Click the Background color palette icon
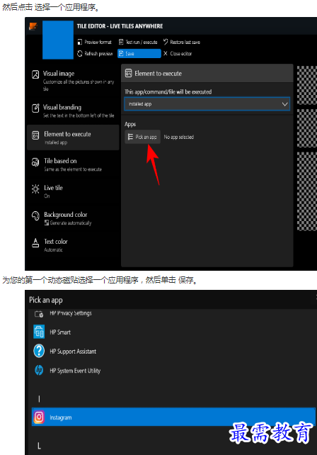This screenshot has width=317, height=455. point(35,215)
